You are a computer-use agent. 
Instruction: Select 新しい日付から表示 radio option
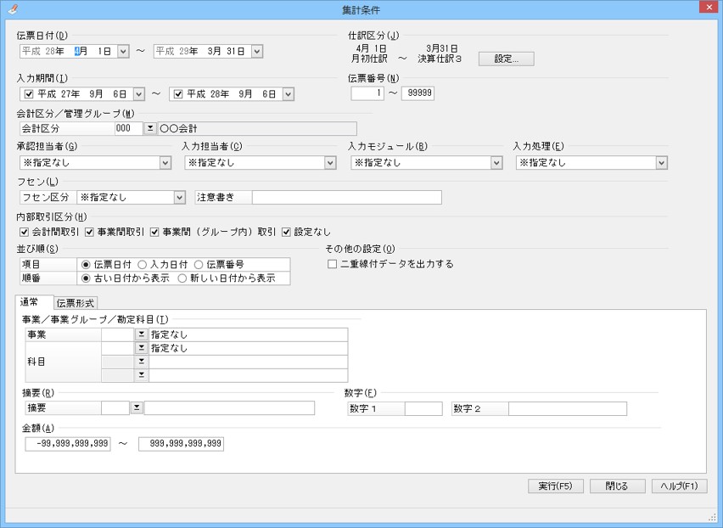click(182, 278)
